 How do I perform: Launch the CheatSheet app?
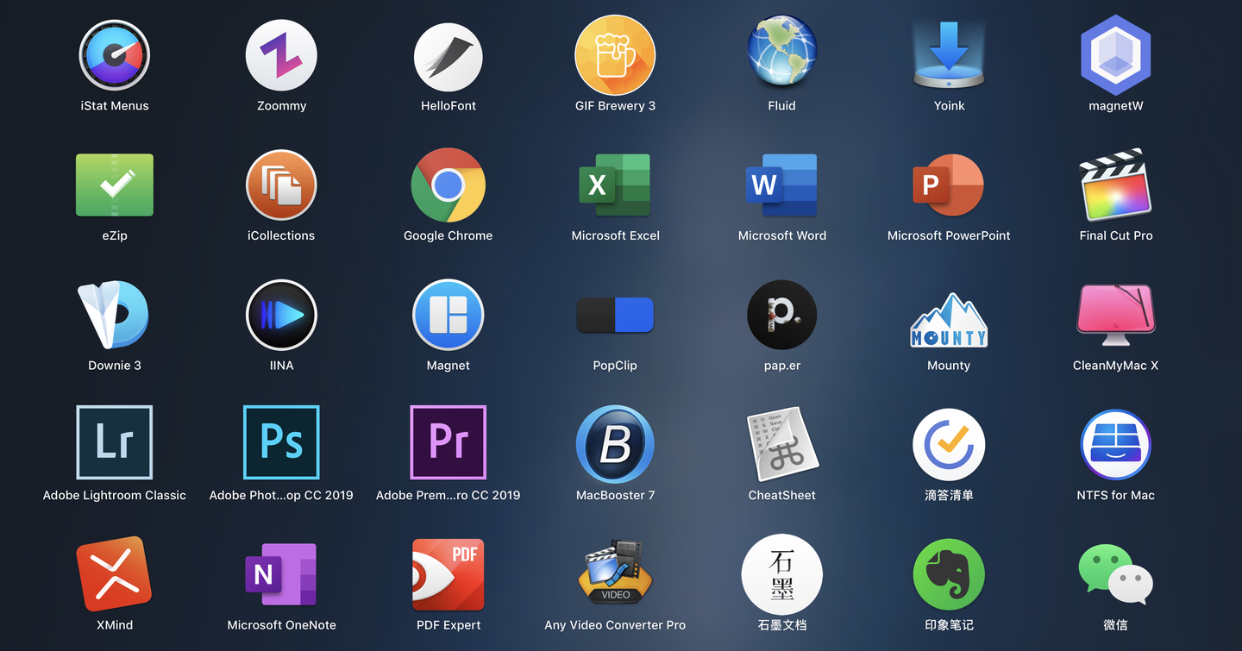tap(782, 444)
